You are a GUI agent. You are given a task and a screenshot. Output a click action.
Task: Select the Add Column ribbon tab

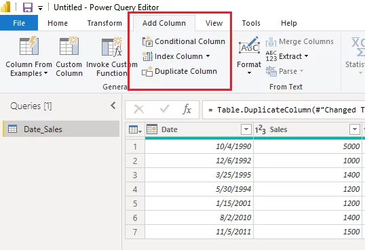(x=164, y=23)
